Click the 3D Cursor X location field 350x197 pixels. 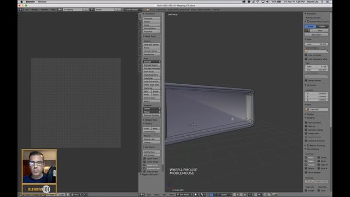[317, 94]
